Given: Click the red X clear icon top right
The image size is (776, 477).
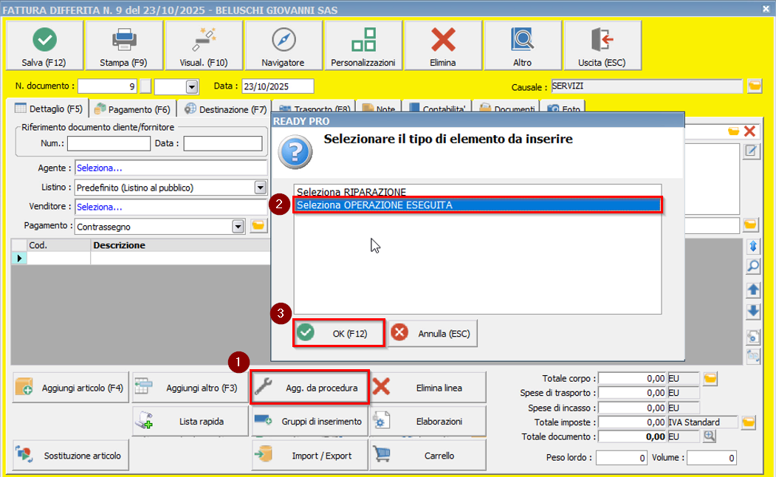Looking at the screenshot, I should 749,131.
